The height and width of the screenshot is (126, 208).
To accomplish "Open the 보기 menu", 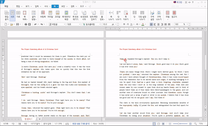I will click(x=29, y=6).
